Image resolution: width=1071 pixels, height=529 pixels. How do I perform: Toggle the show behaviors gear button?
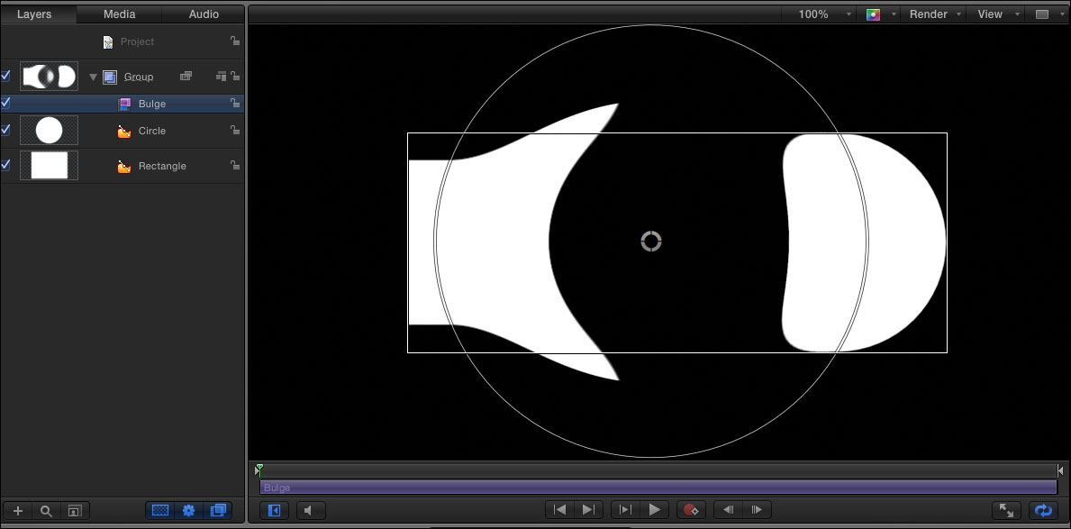[x=188, y=510]
